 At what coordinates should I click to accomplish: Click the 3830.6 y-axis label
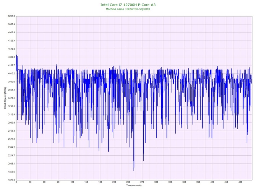[11, 81]
